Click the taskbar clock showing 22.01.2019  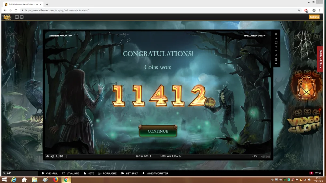pyautogui.click(x=318, y=180)
